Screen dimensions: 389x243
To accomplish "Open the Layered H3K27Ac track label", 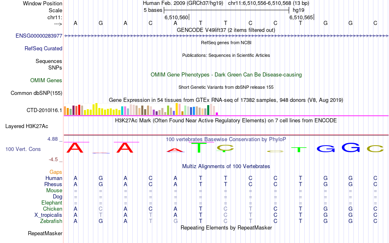I will click(27, 126).
